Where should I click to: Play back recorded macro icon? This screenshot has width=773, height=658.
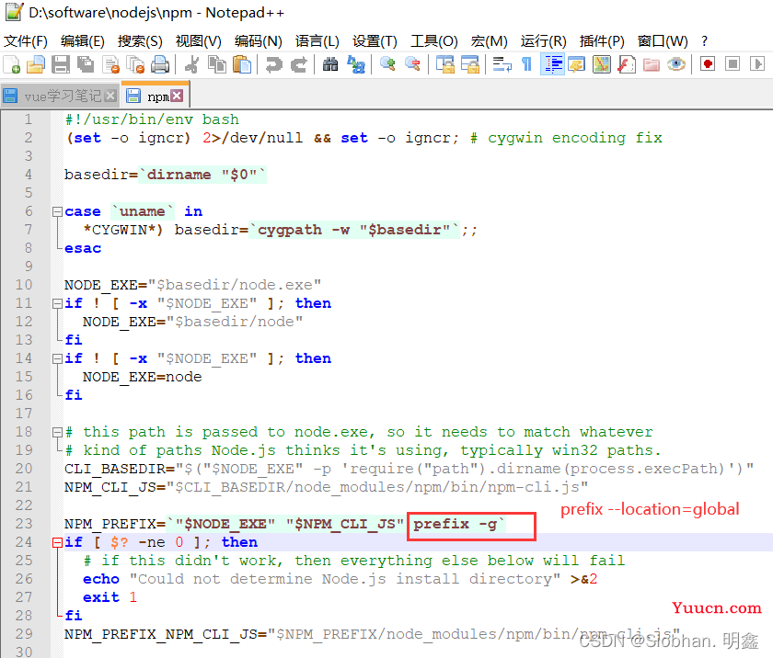(757, 64)
